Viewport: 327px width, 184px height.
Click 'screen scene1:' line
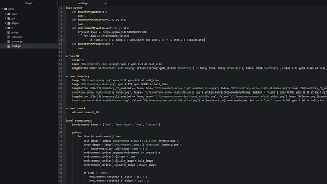pyautogui.click(x=76, y=108)
